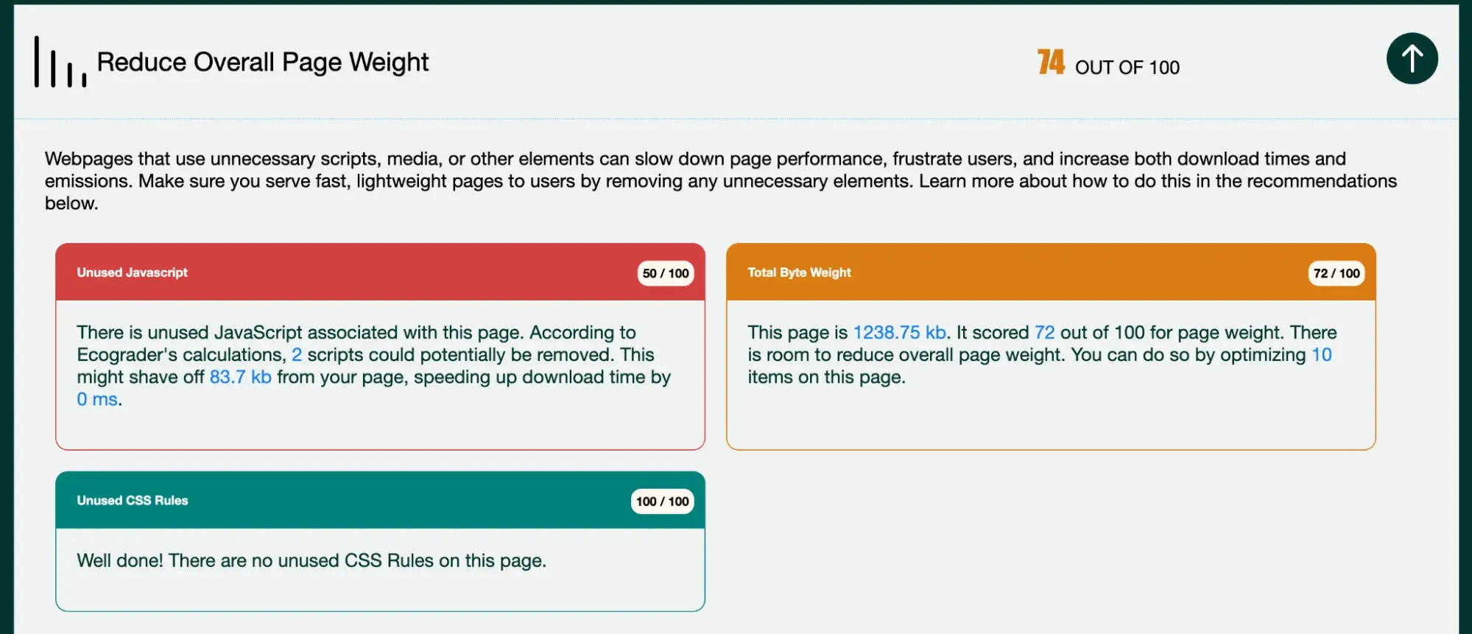Open the Unused Javascript card header
Screen dimensions: 1472x634
[x=380, y=272]
